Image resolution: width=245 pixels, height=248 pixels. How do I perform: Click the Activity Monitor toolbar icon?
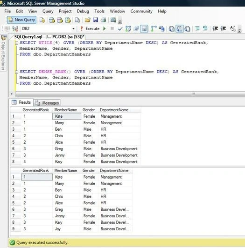click(113, 20)
